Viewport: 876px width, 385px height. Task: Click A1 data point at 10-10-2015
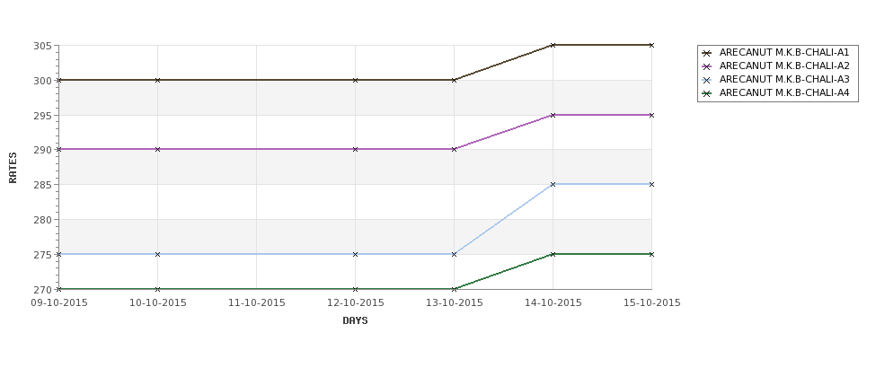(x=157, y=81)
